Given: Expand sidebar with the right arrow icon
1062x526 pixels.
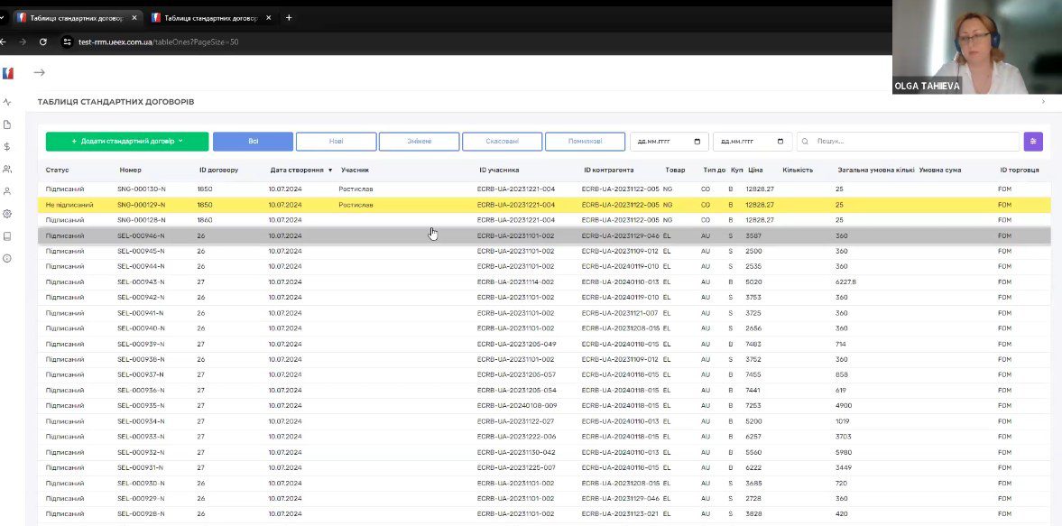Looking at the screenshot, I should click(x=40, y=72).
